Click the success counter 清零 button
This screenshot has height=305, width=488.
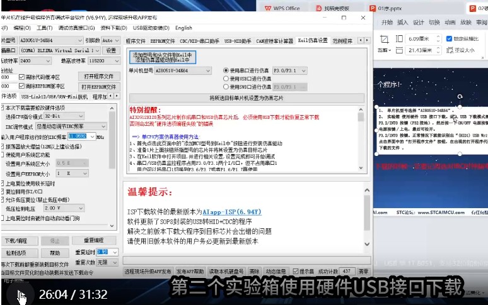(x=363, y=271)
